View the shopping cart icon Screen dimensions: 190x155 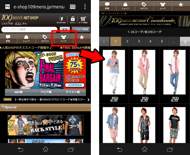(x=83, y=20)
